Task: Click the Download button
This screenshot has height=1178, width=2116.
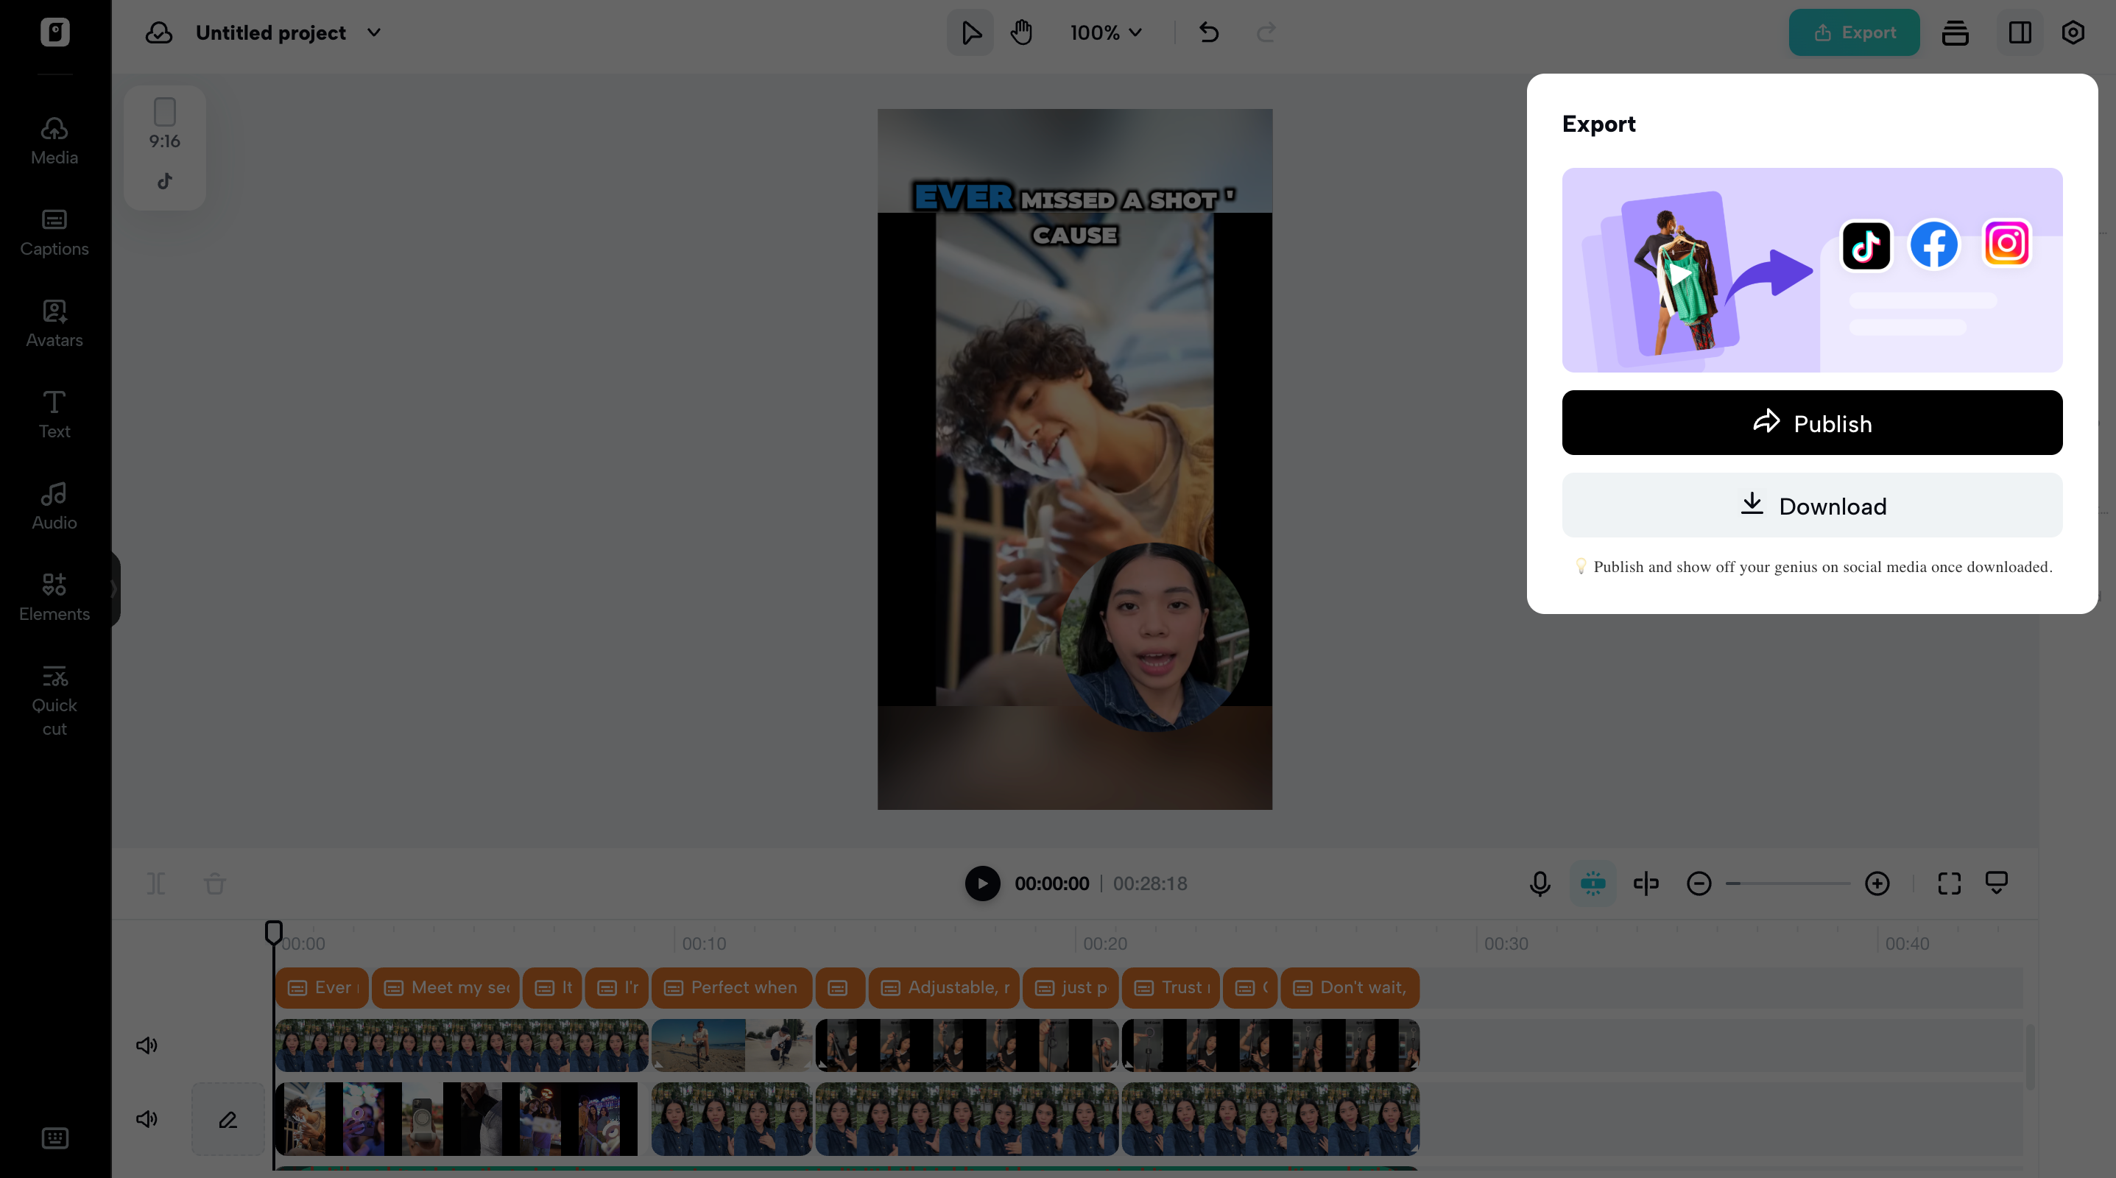Action: pyautogui.click(x=1811, y=505)
